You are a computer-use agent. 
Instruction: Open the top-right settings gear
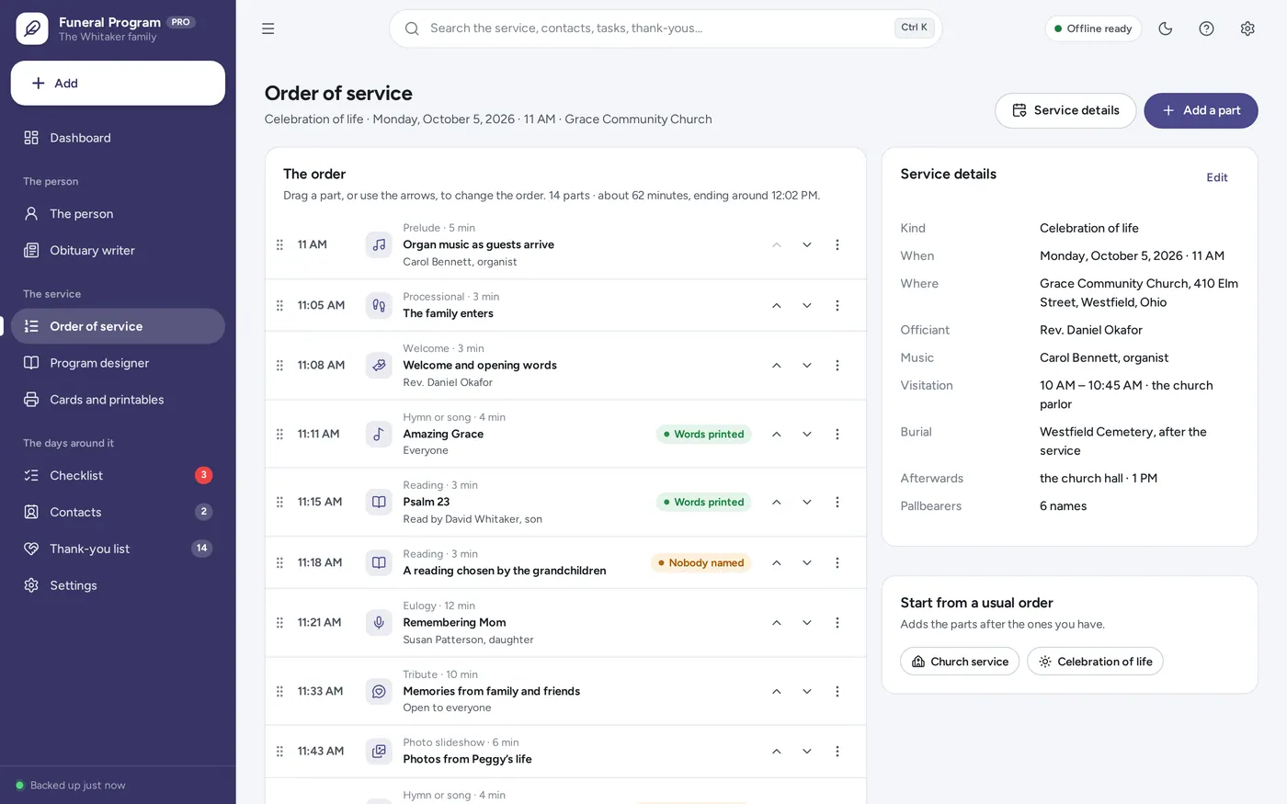(x=1247, y=28)
